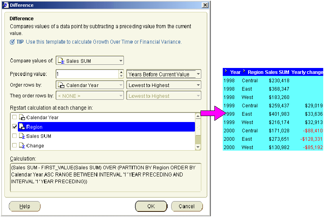
Task: Click the Help button
Action: click(25, 206)
